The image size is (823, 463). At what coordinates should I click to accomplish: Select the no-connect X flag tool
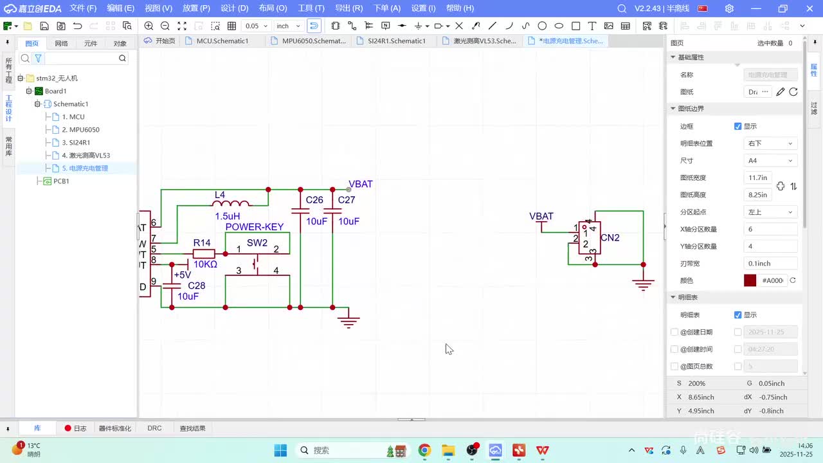(x=459, y=26)
